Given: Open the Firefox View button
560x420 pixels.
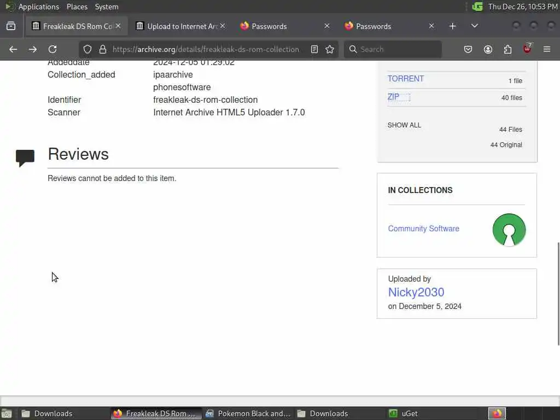Looking at the screenshot, I should click(11, 26).
